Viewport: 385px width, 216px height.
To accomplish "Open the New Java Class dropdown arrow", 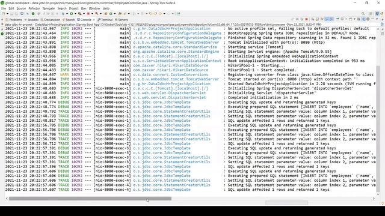I will click(115, 14).
